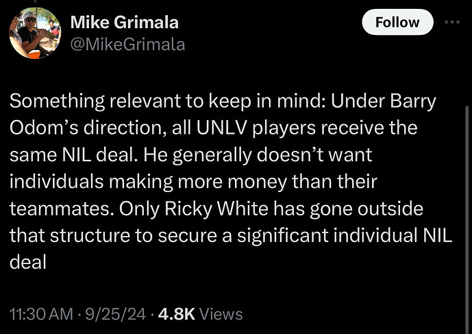The width and height of the screenshot is (472, 334).
Task: Click the word "Views" beside 4.8K
Action: pyautogui.click(x=222, y=314)
